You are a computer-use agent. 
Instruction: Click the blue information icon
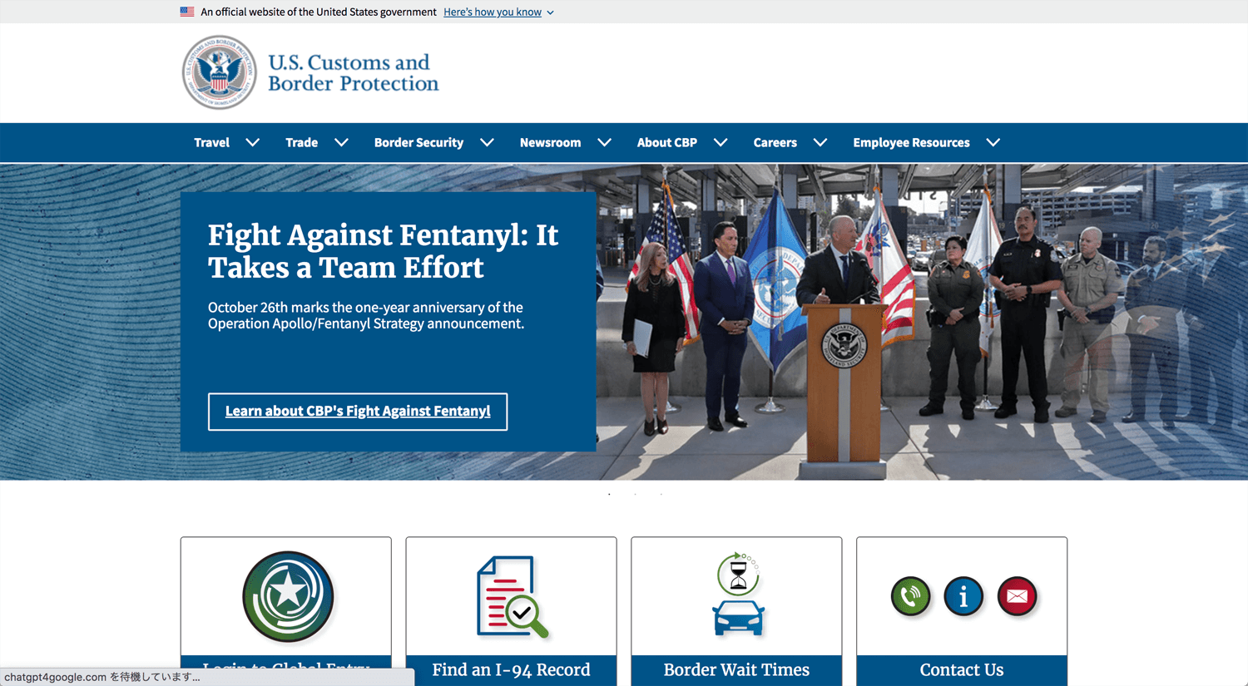[x=963, y=596]
